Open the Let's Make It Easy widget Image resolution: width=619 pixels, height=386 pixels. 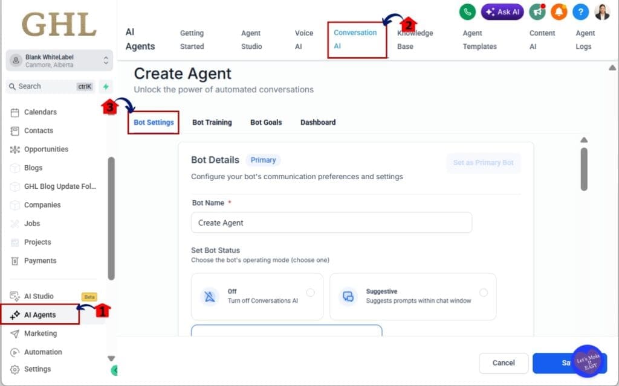(588, 361)
